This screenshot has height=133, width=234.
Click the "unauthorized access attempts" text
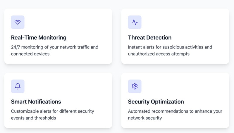coord(159,54)
